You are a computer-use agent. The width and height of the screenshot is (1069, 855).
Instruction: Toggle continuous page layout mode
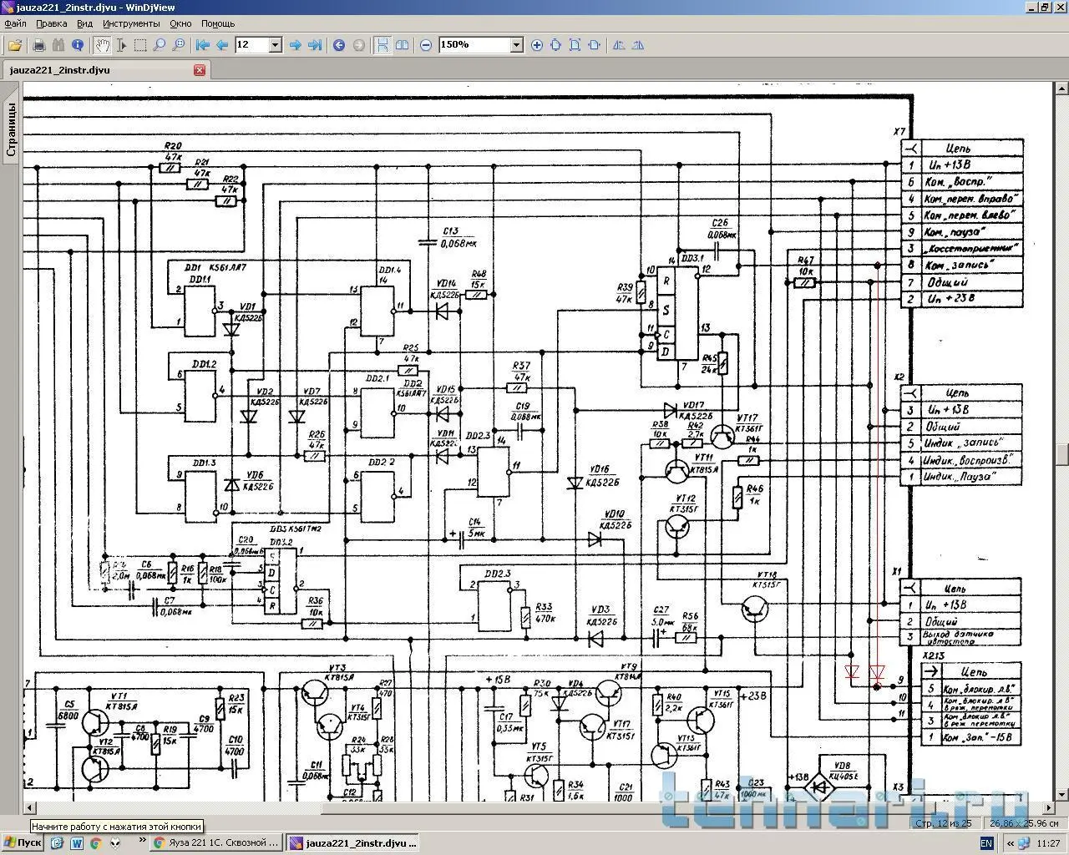point(382,45)
